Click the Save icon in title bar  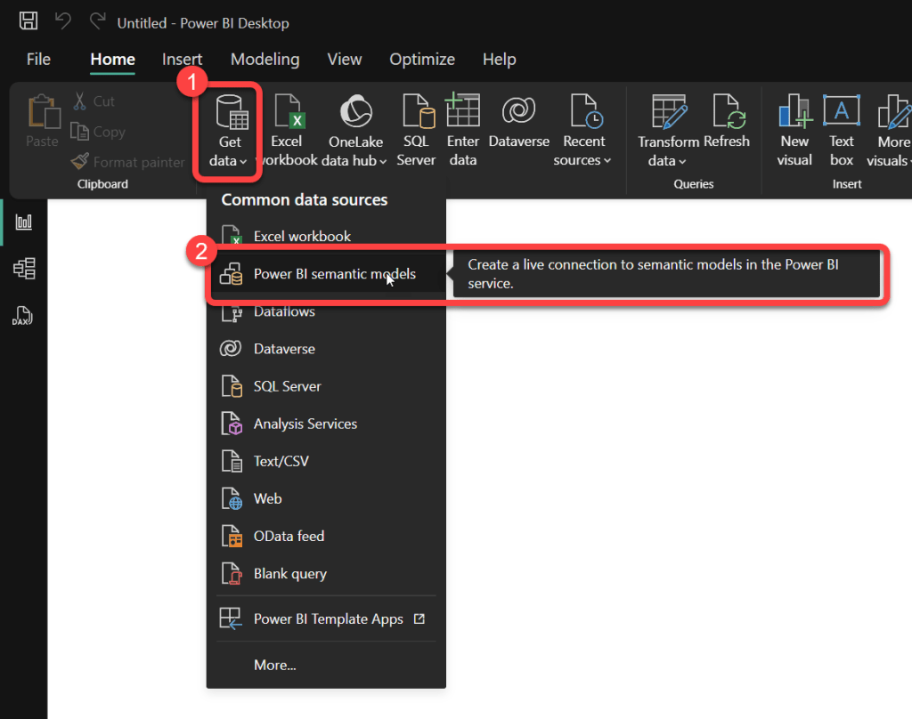tap(28, 21)
